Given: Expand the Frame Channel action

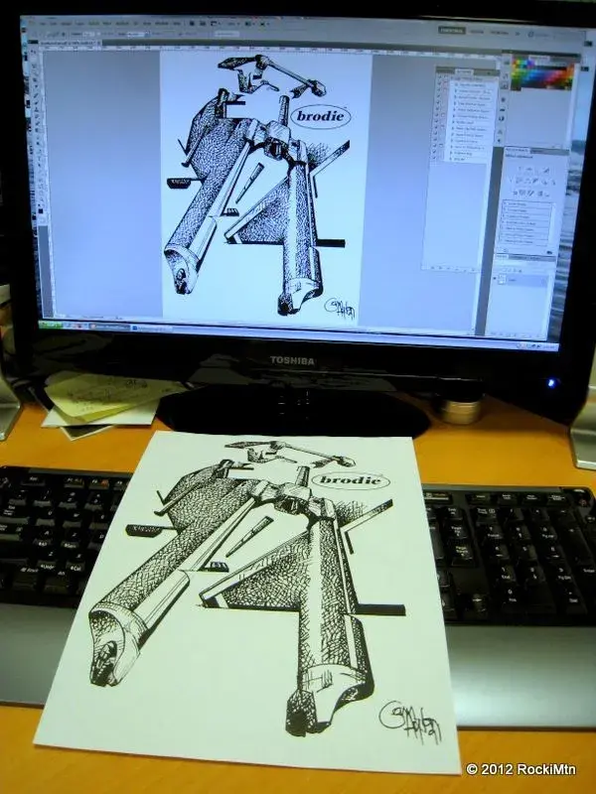Looking at the screenshot, I should [x=456, y=91].
